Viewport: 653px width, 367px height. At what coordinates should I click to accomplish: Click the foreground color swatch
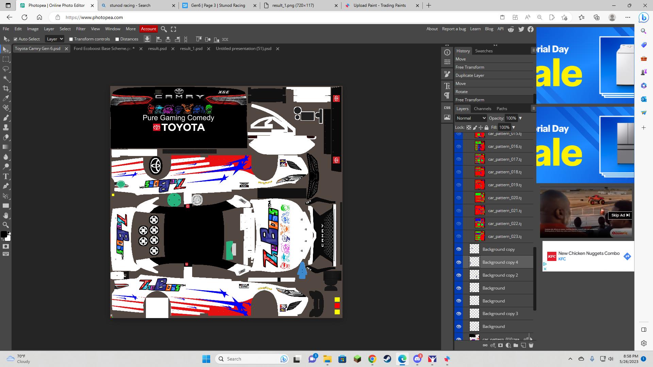(3, 234)
